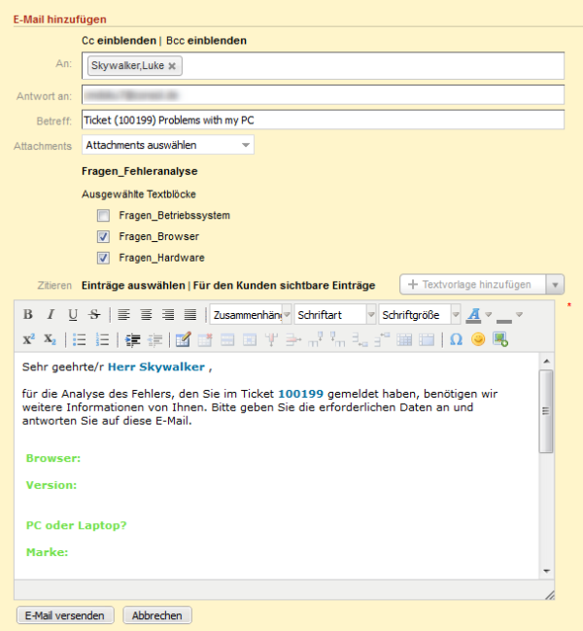Toggle italic formatting in the editor
Screen dimensions: 583x631
coord(51,314)
